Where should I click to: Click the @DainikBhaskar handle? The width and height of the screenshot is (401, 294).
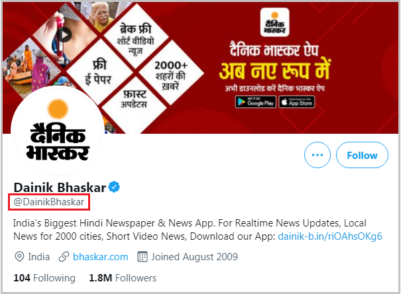click(49, 202)
